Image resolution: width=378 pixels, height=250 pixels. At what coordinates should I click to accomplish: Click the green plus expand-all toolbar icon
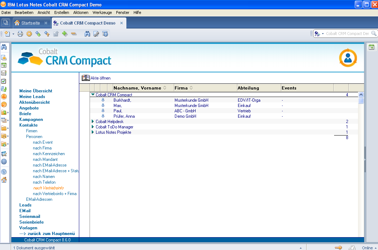click(65, 34)
